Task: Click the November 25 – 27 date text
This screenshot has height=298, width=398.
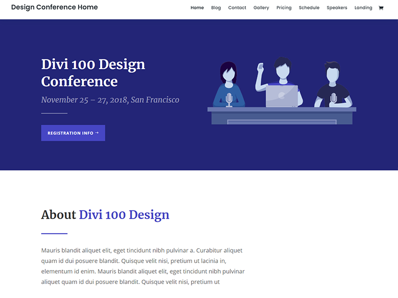Action: (110, 100)
